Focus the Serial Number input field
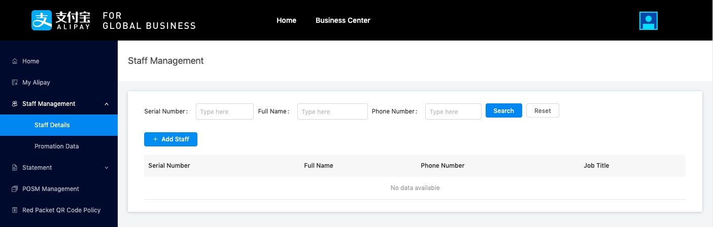Image resolution: width=713 pixels, height=227 pixels. pos(224,111)
